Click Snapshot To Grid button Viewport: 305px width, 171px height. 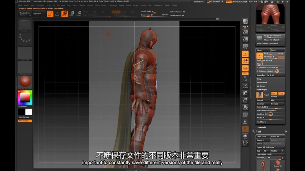pos(270,75)
